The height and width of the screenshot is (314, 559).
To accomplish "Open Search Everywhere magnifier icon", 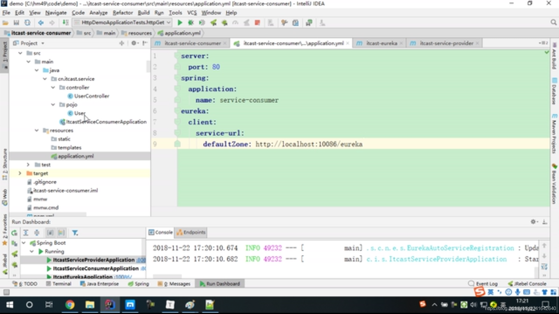I will click(553, 23).
